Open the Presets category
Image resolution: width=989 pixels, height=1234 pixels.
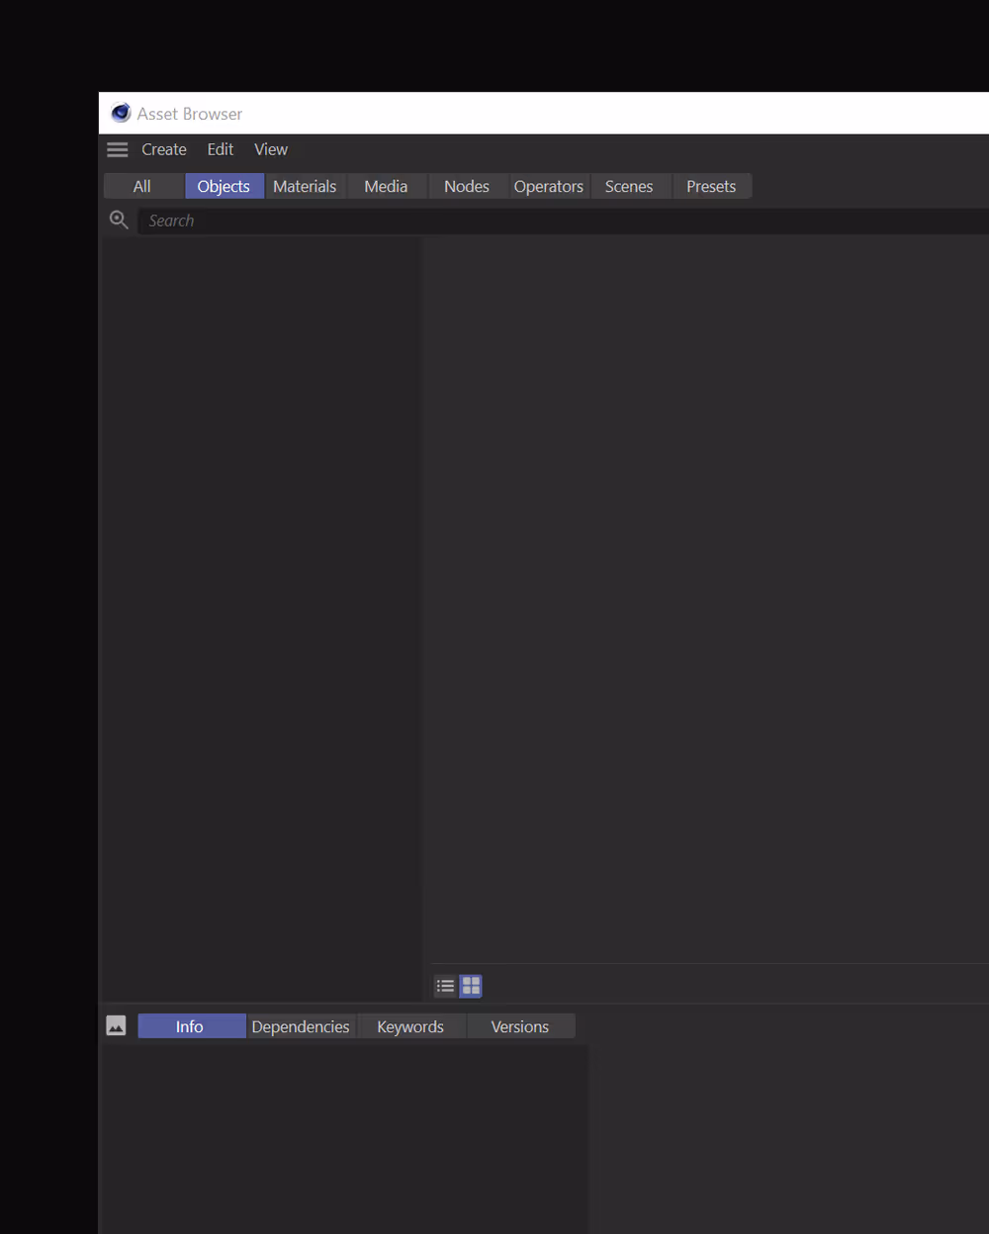point(711,186)
